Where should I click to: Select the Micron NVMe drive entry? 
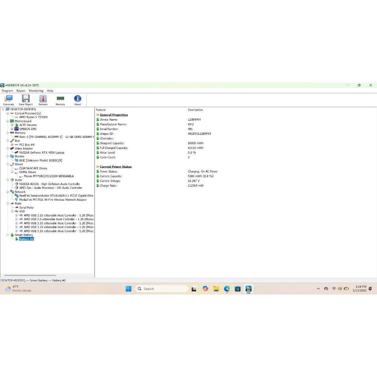[x=49, y=176]
